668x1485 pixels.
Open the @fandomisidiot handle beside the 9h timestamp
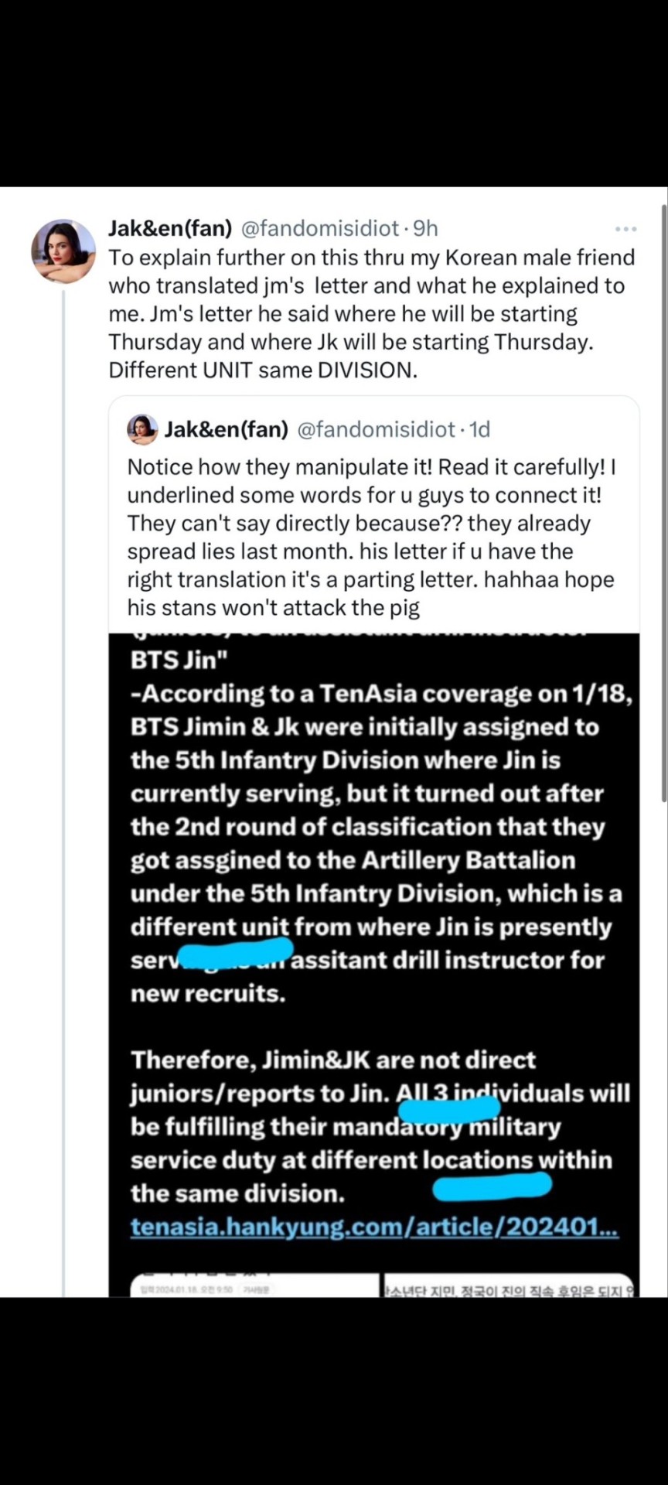(320, 228)
